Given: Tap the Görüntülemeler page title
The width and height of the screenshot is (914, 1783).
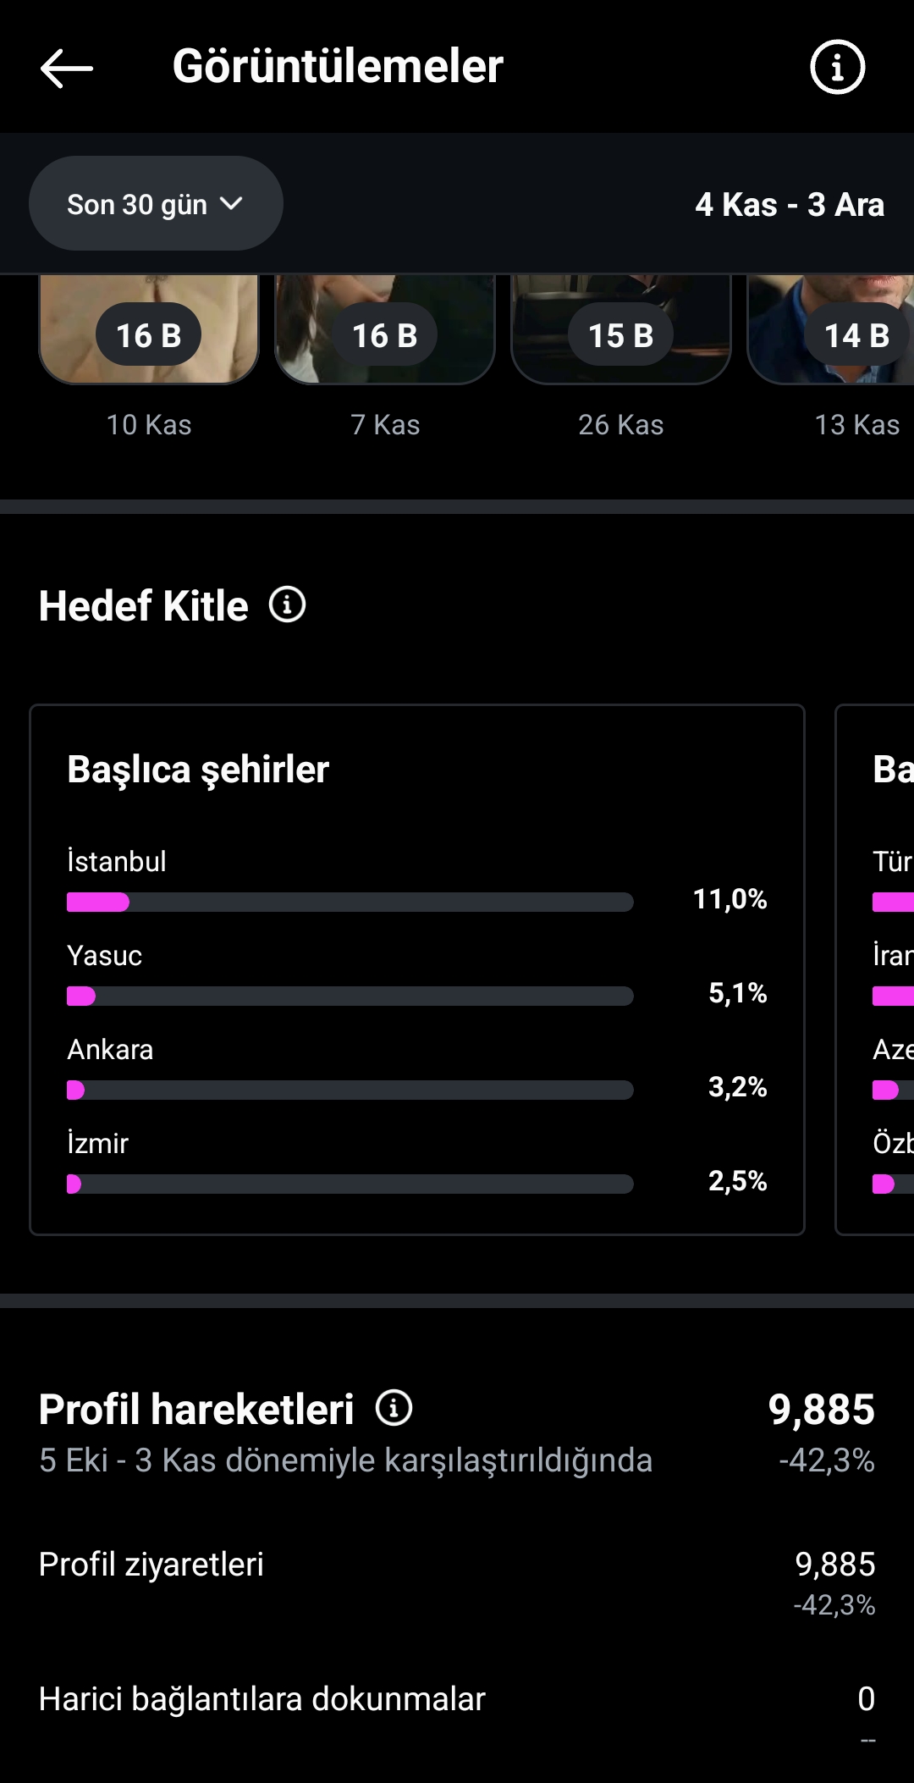Looking at the screenshot, I should (338, 66).
